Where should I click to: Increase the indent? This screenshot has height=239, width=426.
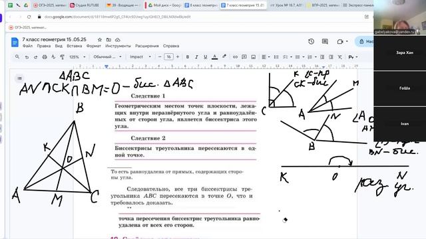331,57
